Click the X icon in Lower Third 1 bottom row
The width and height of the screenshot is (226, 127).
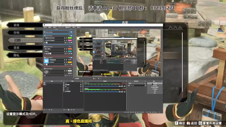(x=45, y=43)
